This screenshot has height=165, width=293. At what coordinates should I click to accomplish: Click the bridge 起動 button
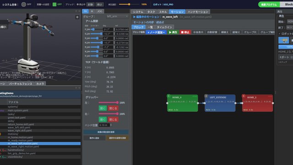point(91,4)
